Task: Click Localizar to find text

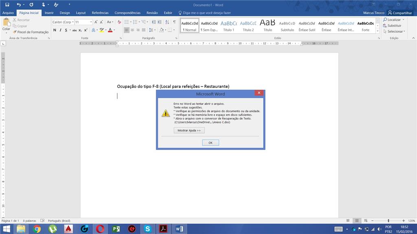Action: pyautogui.click(x=391, y=20)
